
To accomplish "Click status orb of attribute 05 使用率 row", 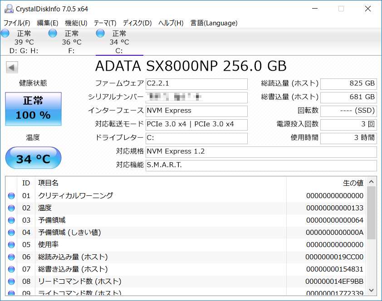I will coord(11,244).
